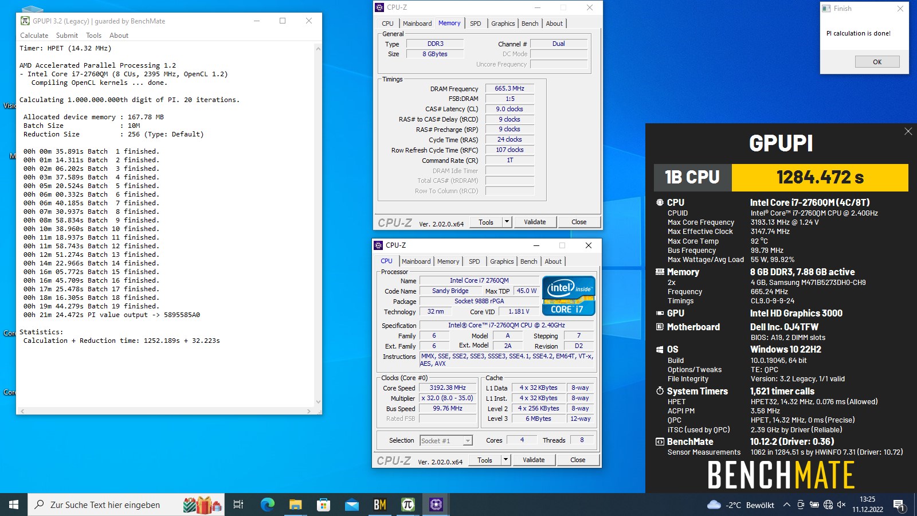Click Multiplier value x 32.0
The height and width of the screenshot is (516, 917).
(448, 398)
